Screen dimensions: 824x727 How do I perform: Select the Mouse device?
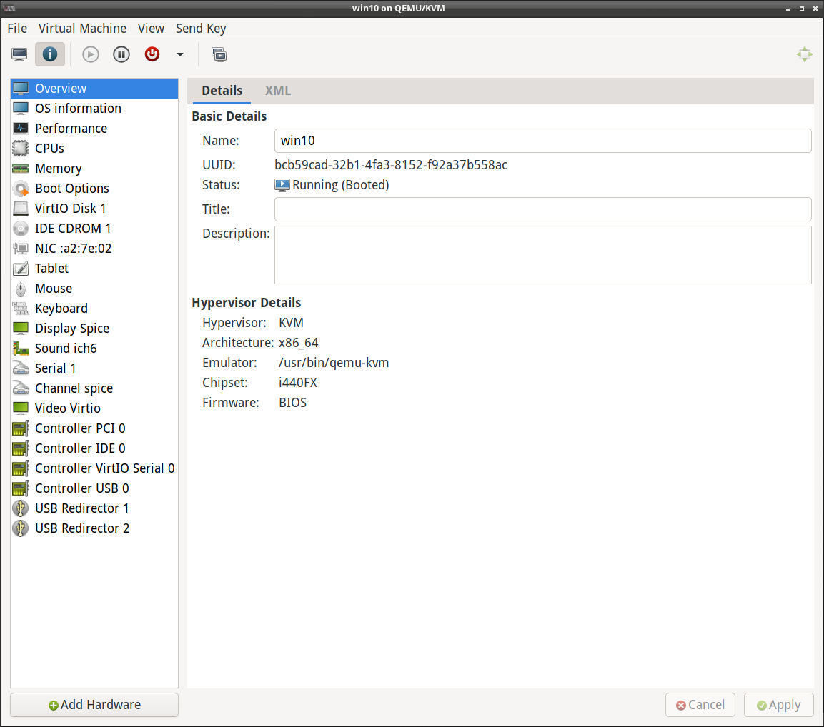tap(94, 288)
